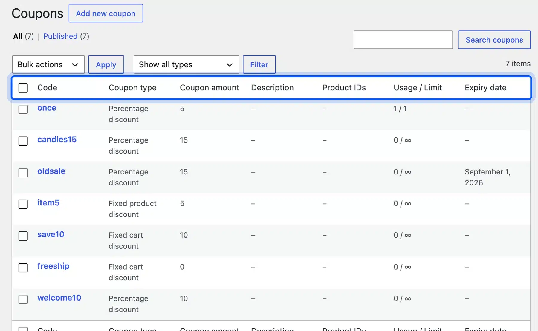Open the Bulk actions dropdown
The height and width of the screenshot is (331, 538).
tap(48, 64)
